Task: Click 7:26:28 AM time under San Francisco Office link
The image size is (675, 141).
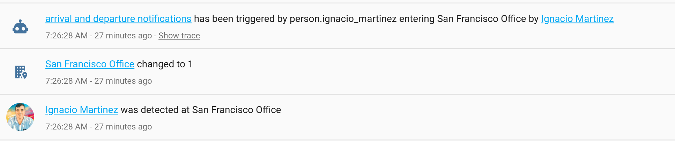Action: click(66, 81)
